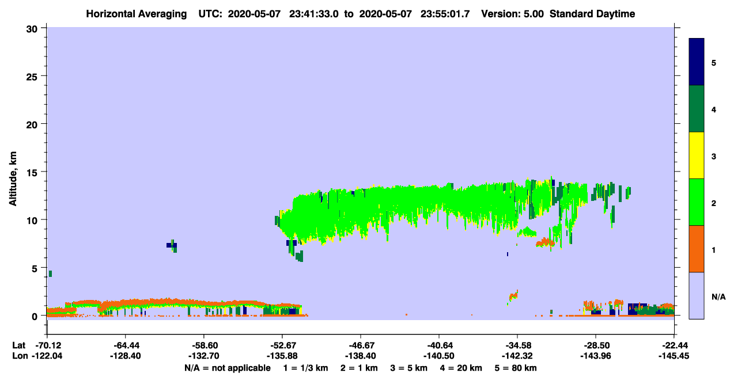Click latitude value -64.44
749x384 pixels.
tap(126, 345)
